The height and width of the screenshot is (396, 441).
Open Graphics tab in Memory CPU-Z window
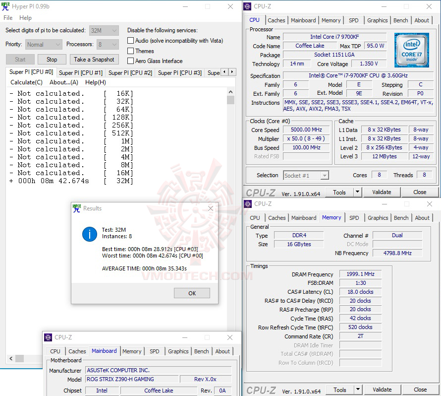click(378, 218)
